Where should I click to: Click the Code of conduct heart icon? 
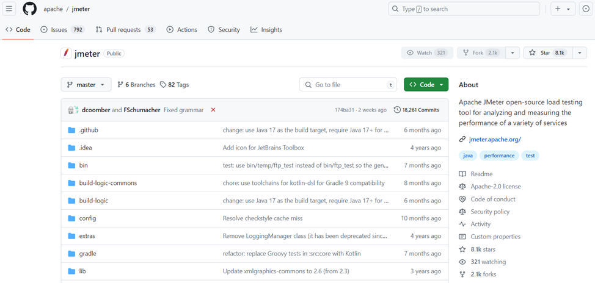462,199
